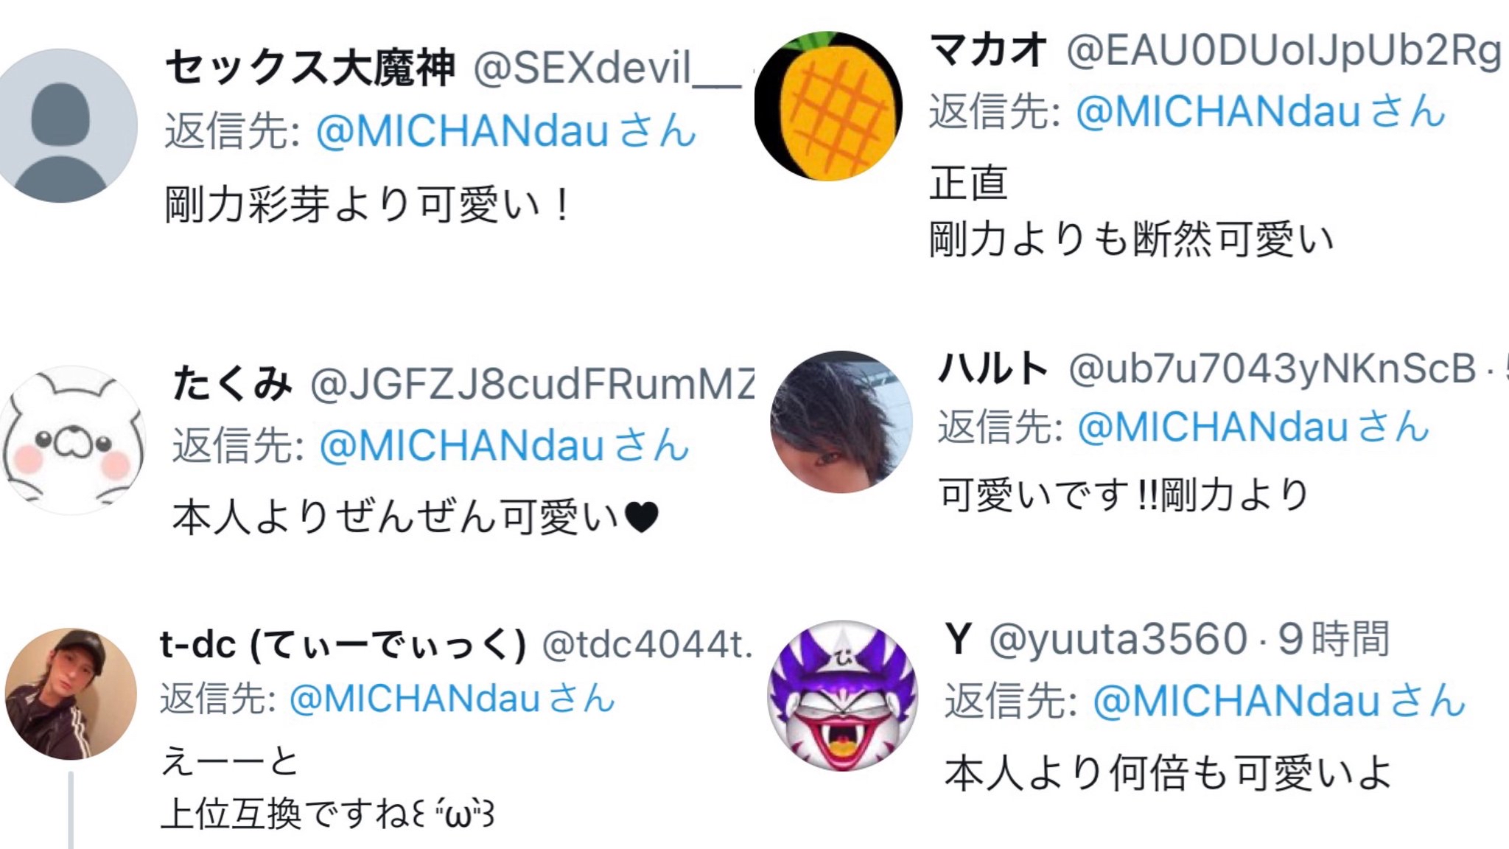1509x849 pixels.
Task: Open the 9時間 timestamp on Y's reply
Action: (1334, 639)
